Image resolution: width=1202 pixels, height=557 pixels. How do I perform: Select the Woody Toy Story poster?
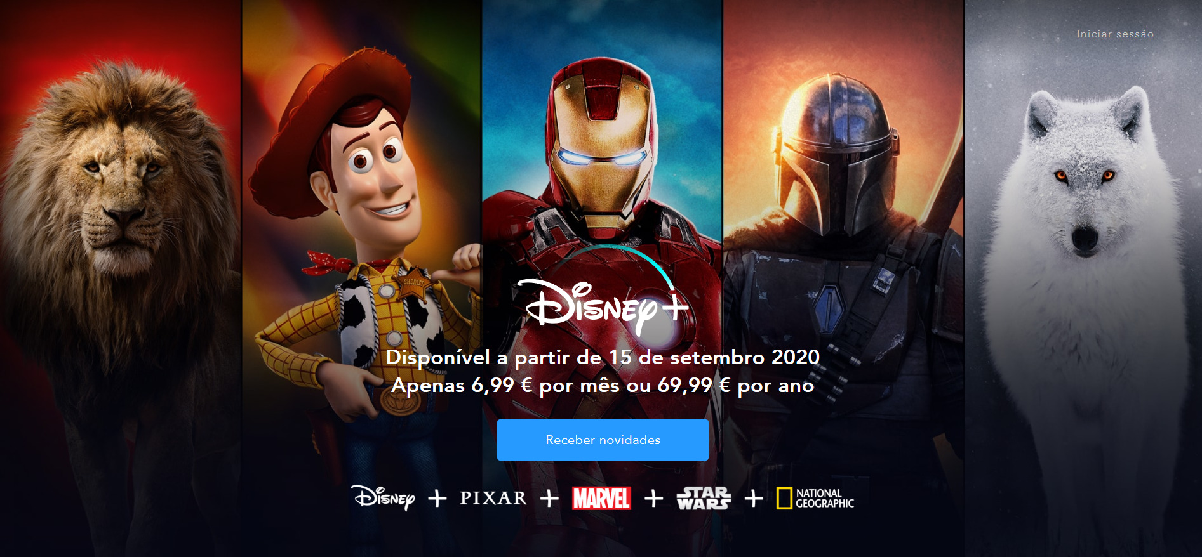(361, 278)
